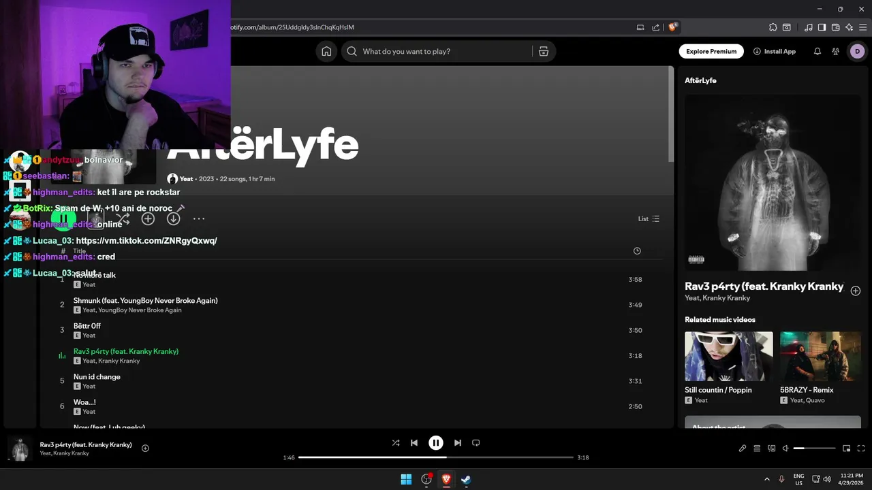This screenshot has width=872, height=490.
Task: Open the lyrics microphone icon in player bar
Action: [743, 448]
